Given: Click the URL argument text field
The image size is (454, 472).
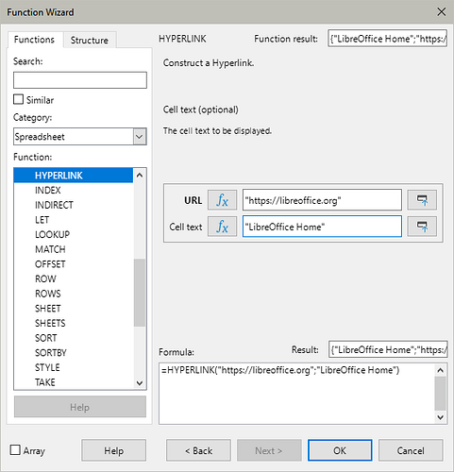Looking at the screenshot, I should 322,200.
